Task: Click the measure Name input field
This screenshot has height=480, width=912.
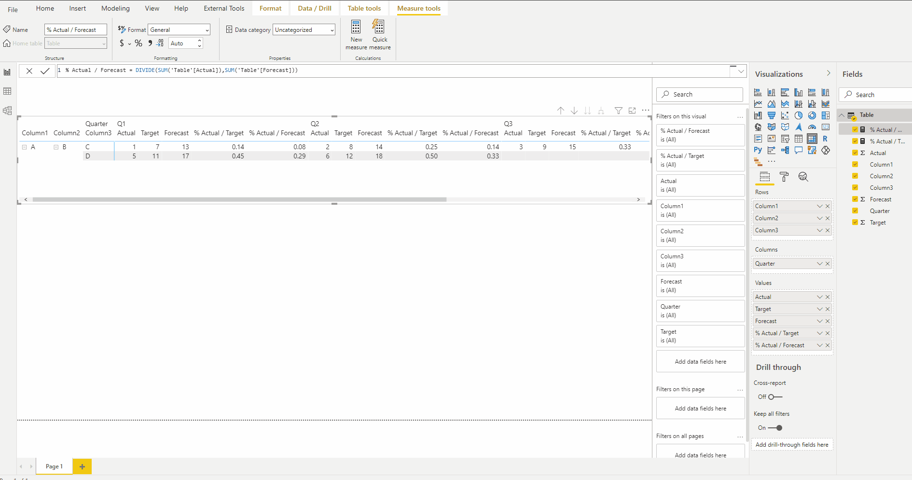Action: (76, 30)
